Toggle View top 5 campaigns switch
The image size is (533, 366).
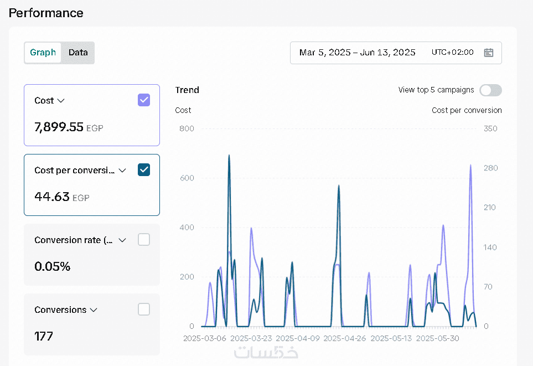click(490, 90)
